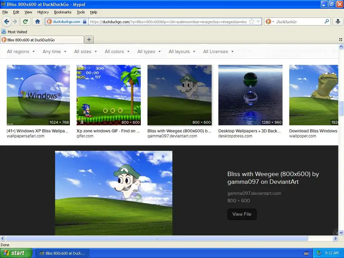Image resolution: width=344 pixels, height=258 pixels.
Task: Open the Downloads arrow button
Action: [338, 21]
